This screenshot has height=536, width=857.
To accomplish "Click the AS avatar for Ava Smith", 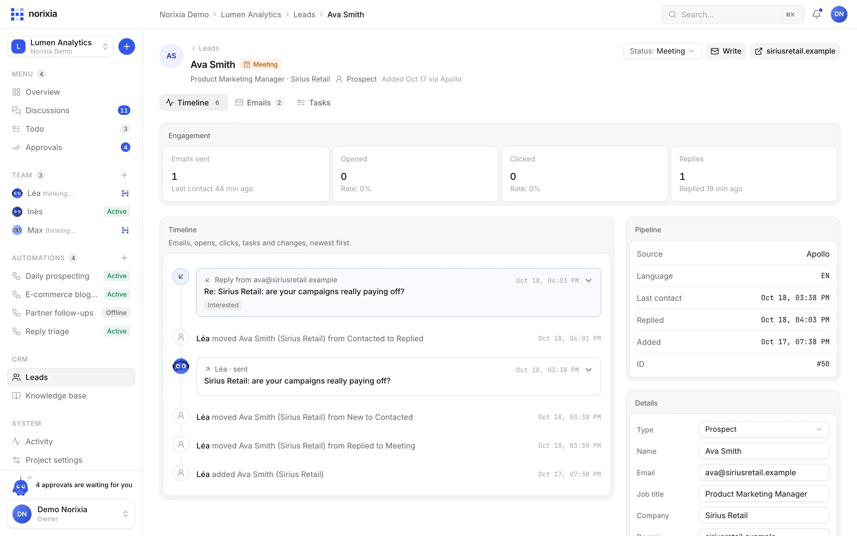I will pos(171,56).
